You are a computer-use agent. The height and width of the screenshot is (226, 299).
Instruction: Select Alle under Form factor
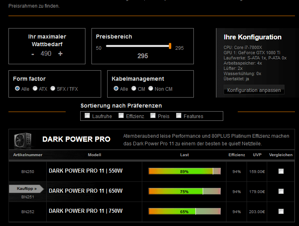[x=17, y=88]
